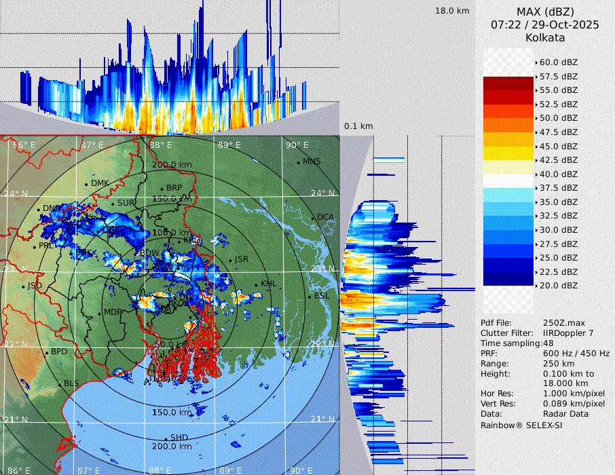Click the BPD station dot
This screenshot has width=615, height=475.
[47, 353]
